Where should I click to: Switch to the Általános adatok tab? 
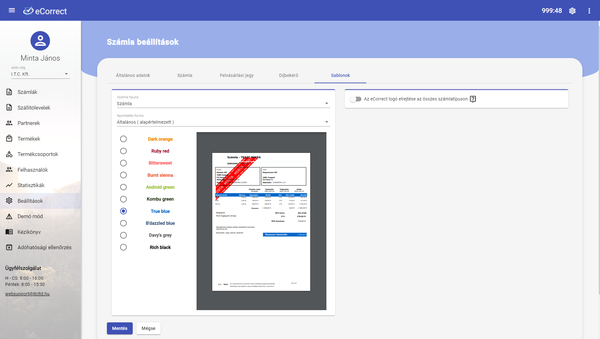133,75
